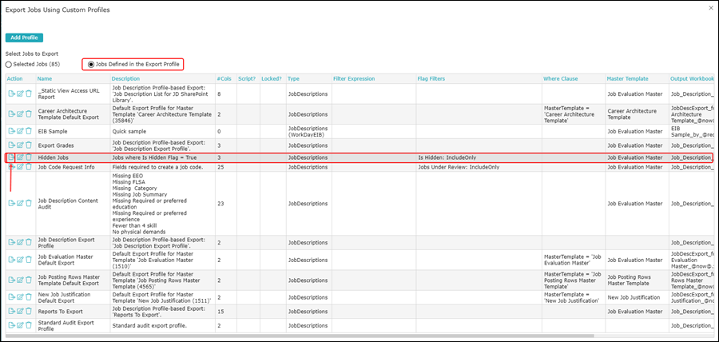Delete the Reports To Export profile
Screen dimensions: 719x342
coord(29,310)
